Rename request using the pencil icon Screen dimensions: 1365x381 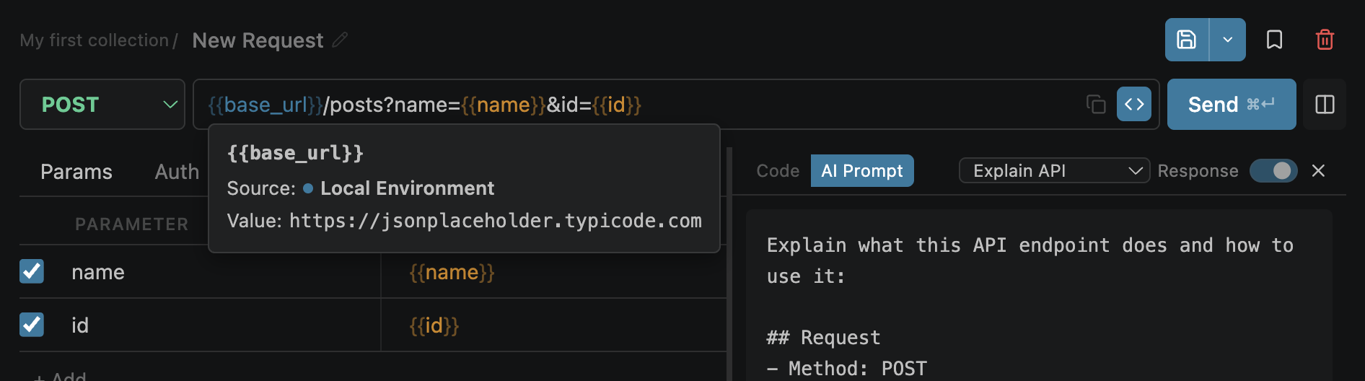[340, 40]
